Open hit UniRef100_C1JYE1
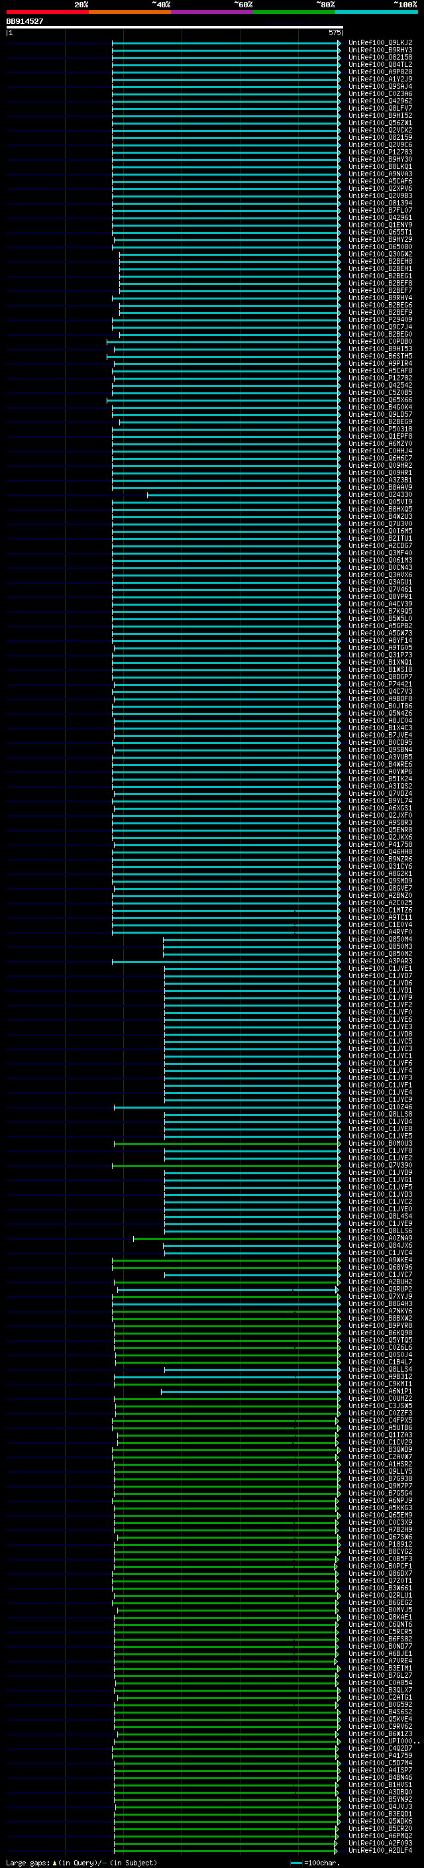The height and width of the screenshot is (1868, 424). (380, 968)
